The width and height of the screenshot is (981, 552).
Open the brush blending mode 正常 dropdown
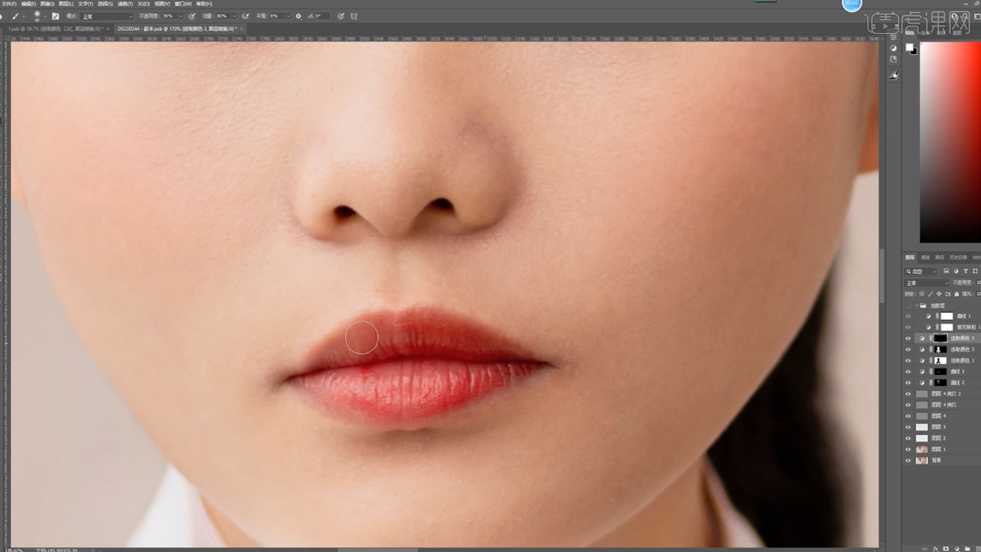(107, 16)
